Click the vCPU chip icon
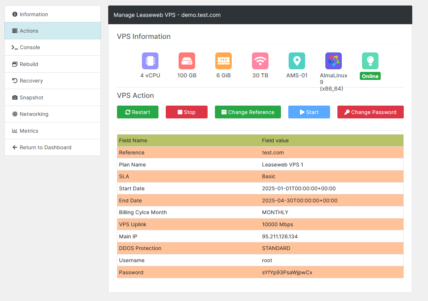The image size is (428, 301). [150, 61]
